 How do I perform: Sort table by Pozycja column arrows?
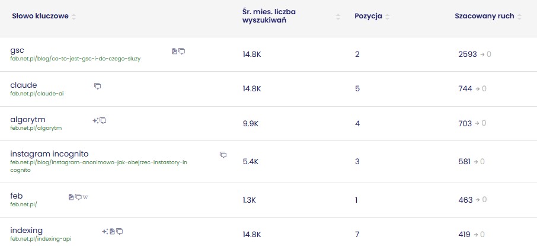pyautogui.click(x=388, y=17)
